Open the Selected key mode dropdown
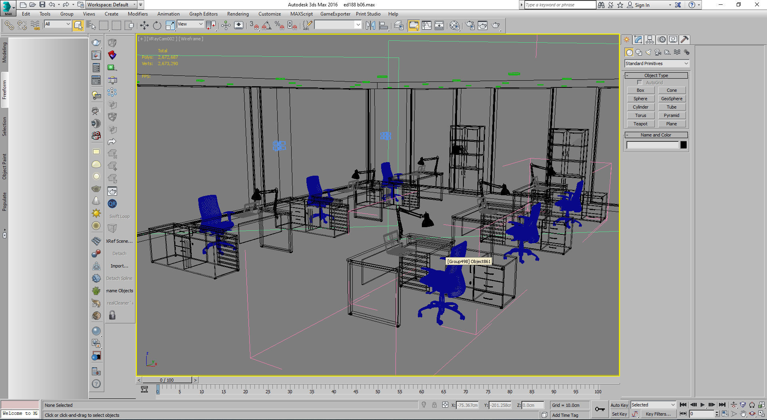Image resolution: width=767 pixels, height=420 pixels. (653, 405)
